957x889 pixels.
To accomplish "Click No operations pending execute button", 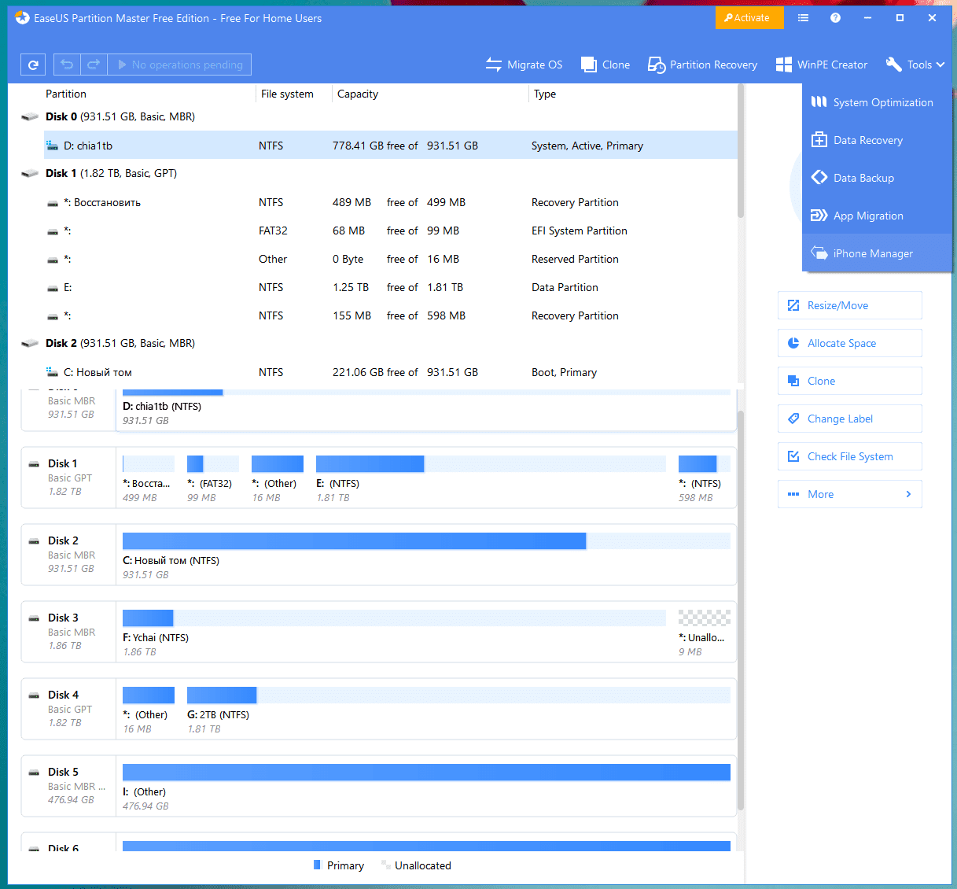I will click(x=179, y=65).
